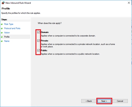Click the green bullet beside Protocol and Ports
This screenshot has height=107, width=132.
coord(2,28)
